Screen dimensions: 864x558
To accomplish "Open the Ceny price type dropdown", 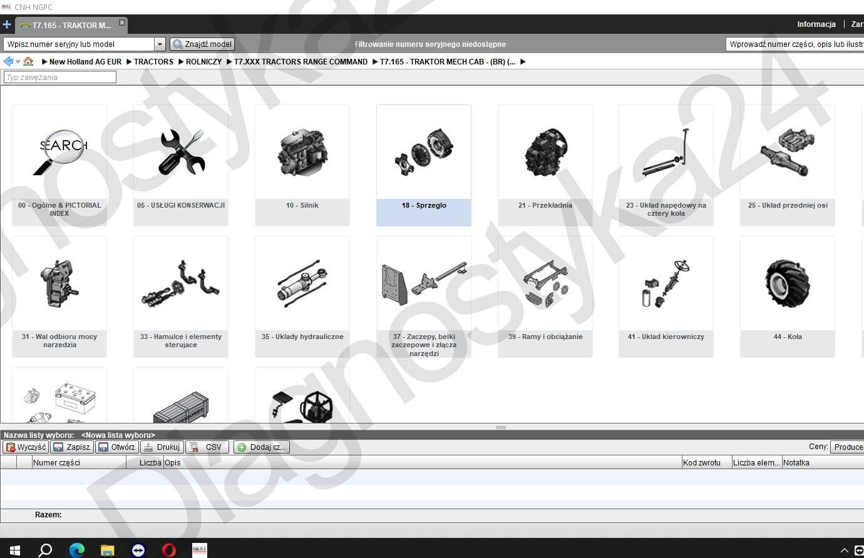I will click(x=847, y=447).
